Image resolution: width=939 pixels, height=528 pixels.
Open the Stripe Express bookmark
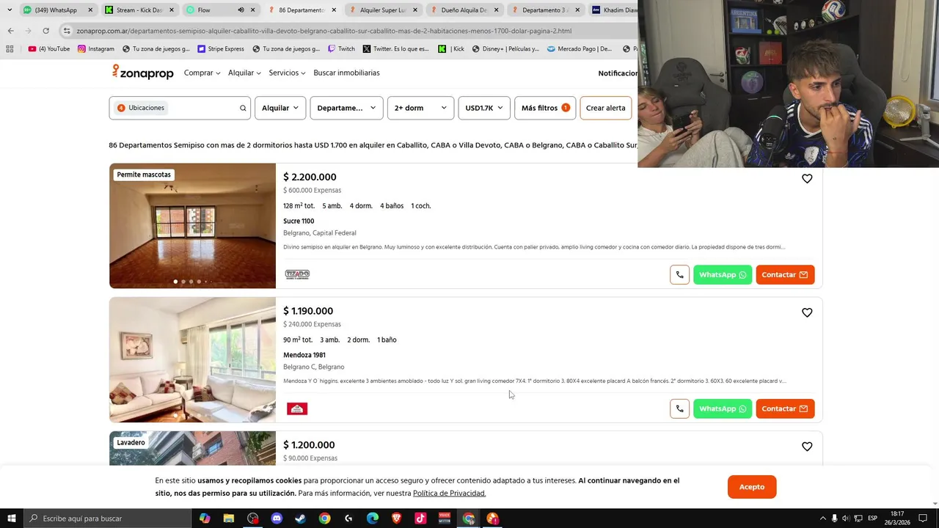coord(221,49)
